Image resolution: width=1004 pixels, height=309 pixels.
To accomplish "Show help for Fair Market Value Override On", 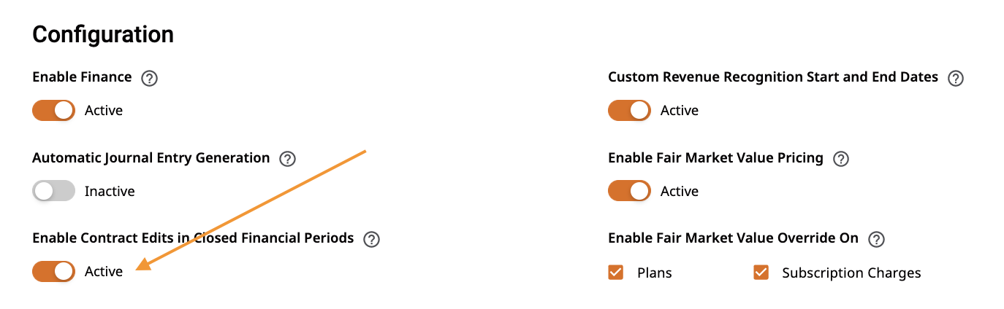I will point(876,239).
